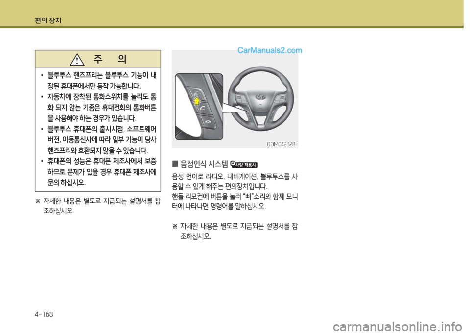Click the '주 의' caution header text

pyautogui.click(x=110, y=59)
